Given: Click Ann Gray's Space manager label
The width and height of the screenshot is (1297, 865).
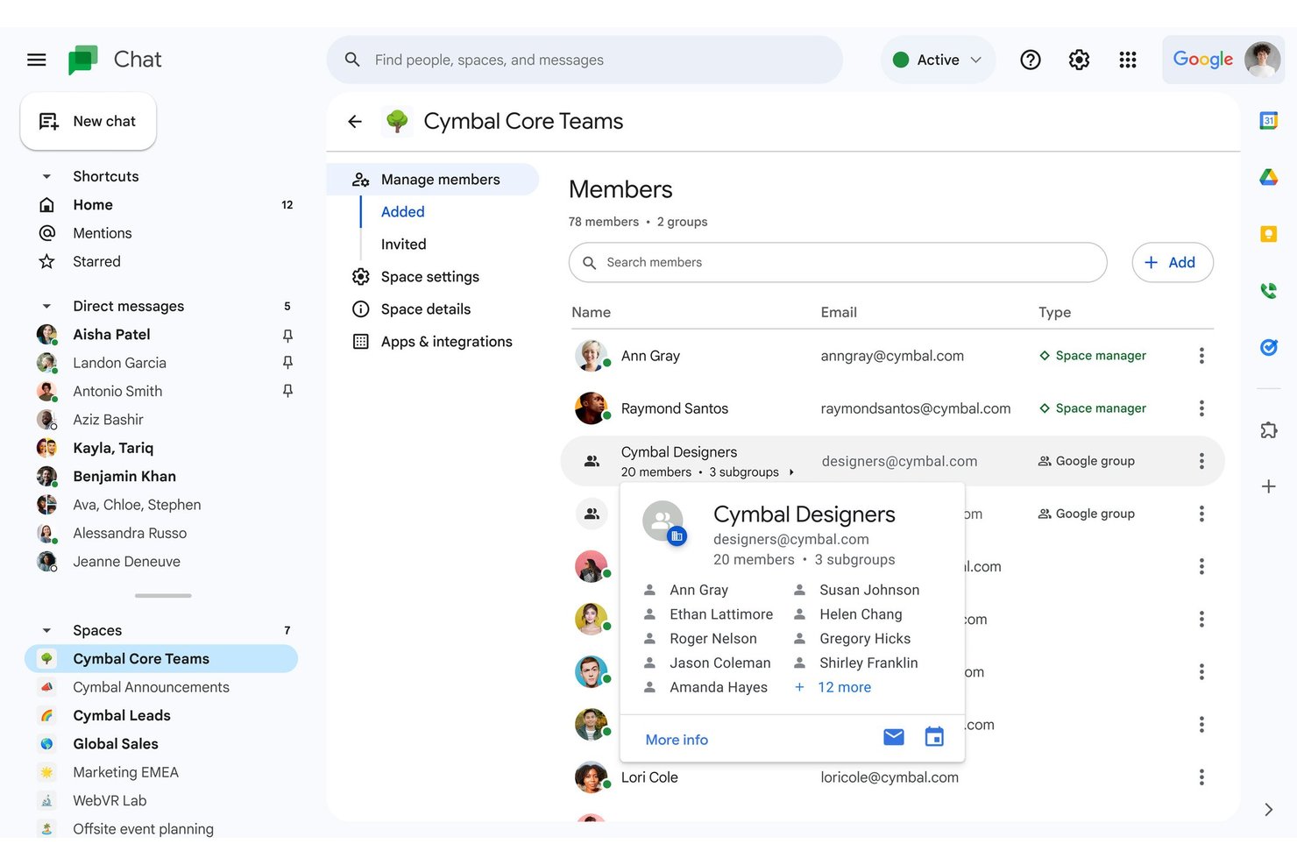Looking at the screenshot, I should pos(1093,356).
